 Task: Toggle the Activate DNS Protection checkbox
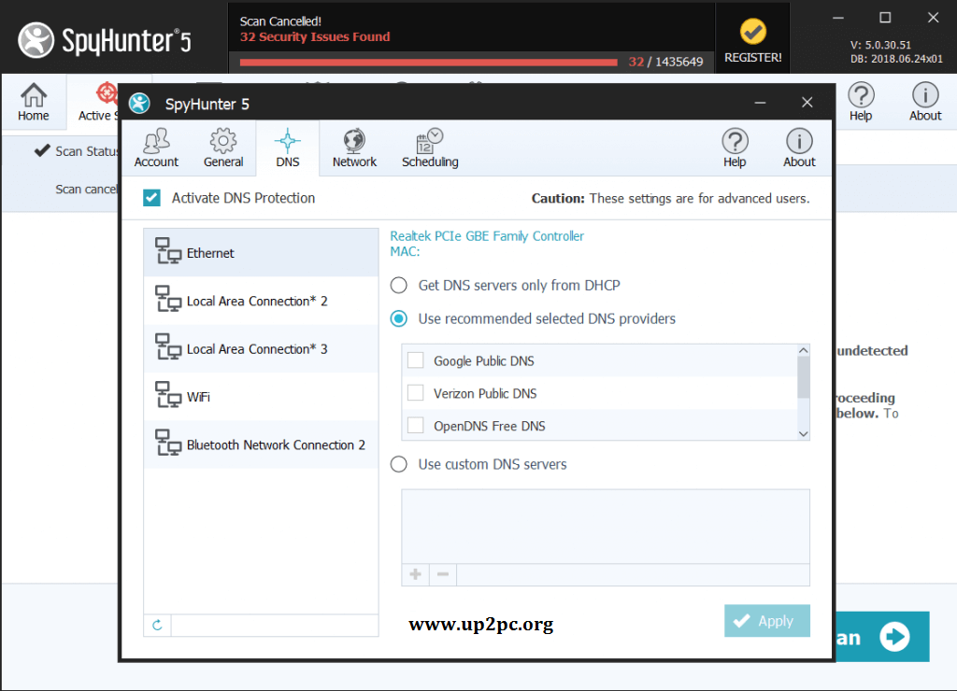(152, 198)
